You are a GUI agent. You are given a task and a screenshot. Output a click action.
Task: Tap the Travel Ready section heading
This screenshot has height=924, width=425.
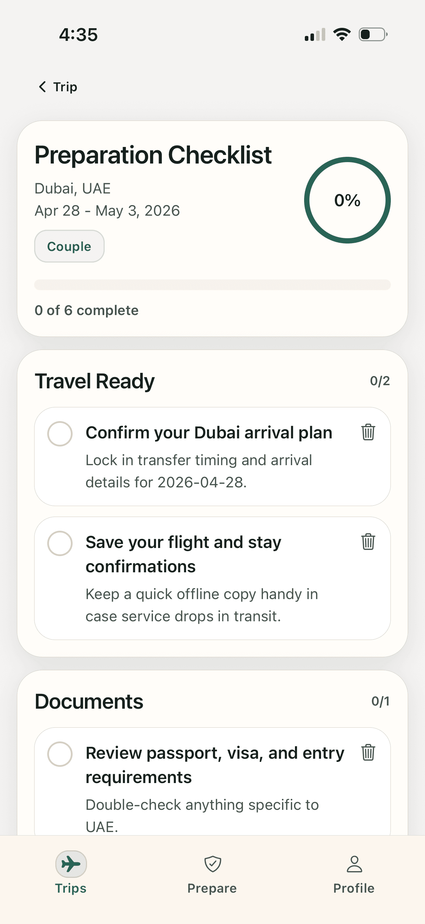(x=95, y=381)
